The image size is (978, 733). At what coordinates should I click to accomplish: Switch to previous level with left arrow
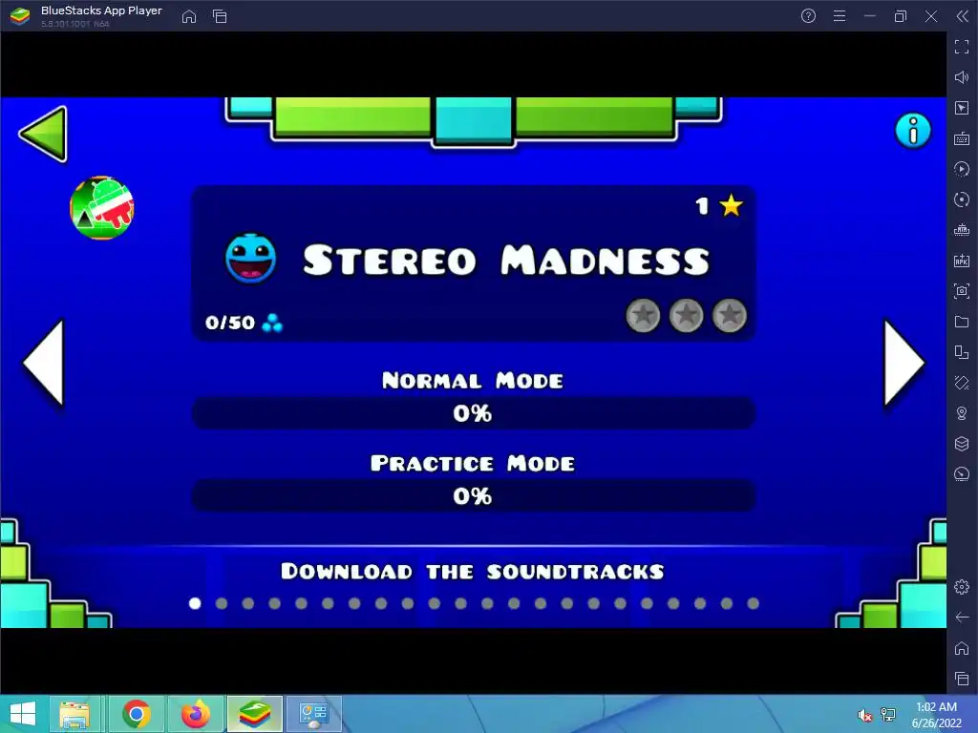[x=44, y=363]
